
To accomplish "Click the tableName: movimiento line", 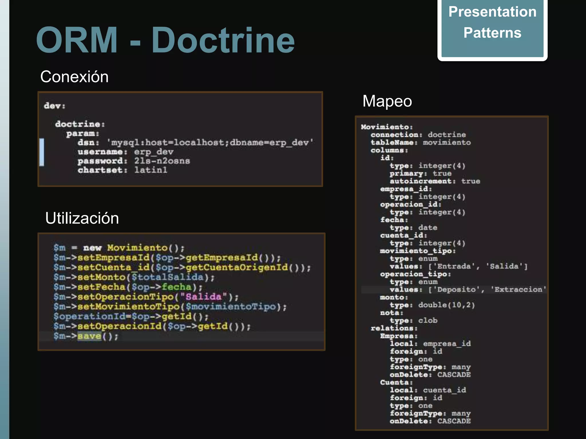I will (x=421, y=142).
